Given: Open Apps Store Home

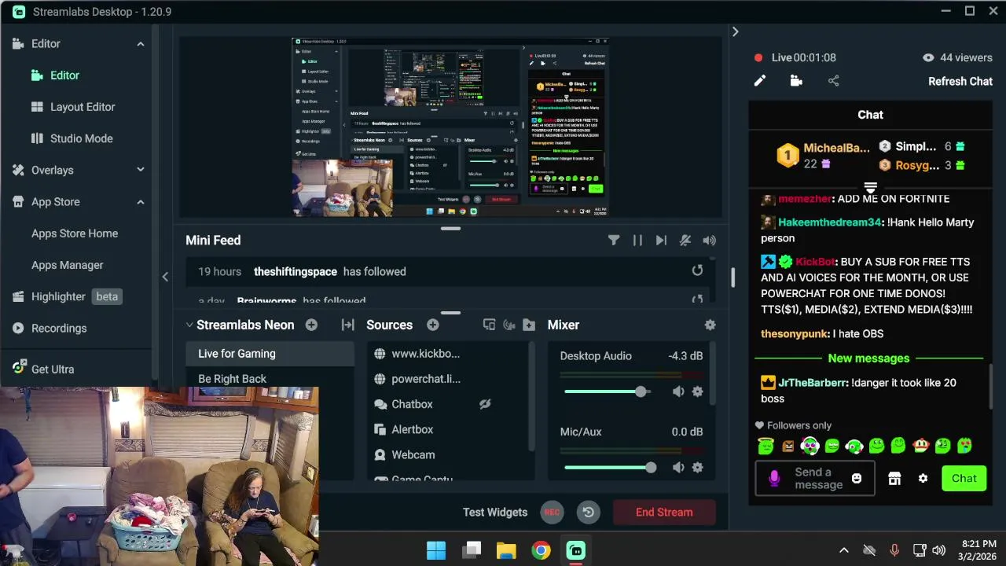Looking at the screenshot, I should pyautogui.click(x=75, y=233).
